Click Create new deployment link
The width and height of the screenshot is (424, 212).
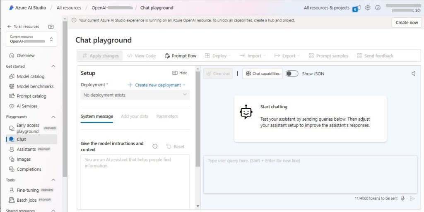coord(158,85)
